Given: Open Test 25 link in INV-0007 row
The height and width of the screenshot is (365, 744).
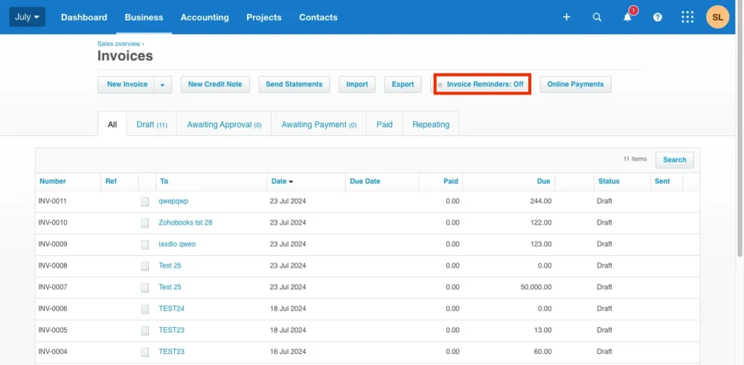Looking at the screenshot, I should tap(170, 287).
